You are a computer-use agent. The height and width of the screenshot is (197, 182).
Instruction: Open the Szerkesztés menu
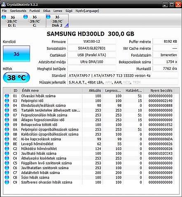click(x=18, y=11)
